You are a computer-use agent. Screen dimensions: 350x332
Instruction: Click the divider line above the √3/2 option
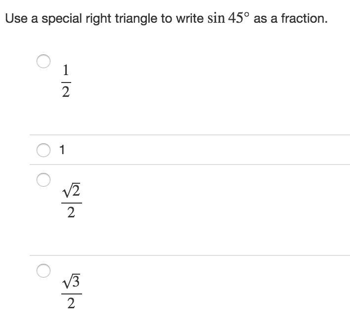190,255
